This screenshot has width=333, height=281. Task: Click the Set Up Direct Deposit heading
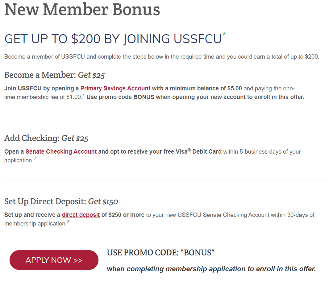coord(61,202)
